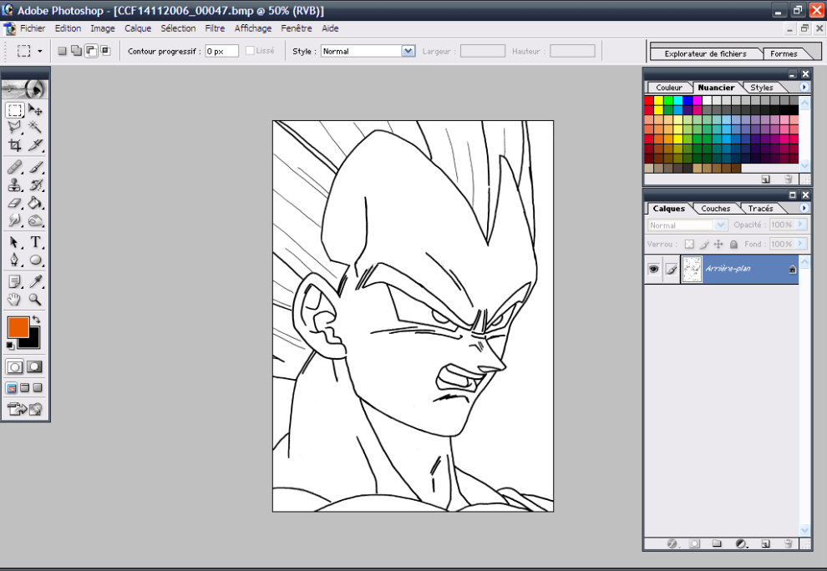Choose the Magic Wand tool
This screenshot has width=827, height=571.
(35, 127)
